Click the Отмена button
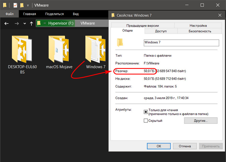 185,146
